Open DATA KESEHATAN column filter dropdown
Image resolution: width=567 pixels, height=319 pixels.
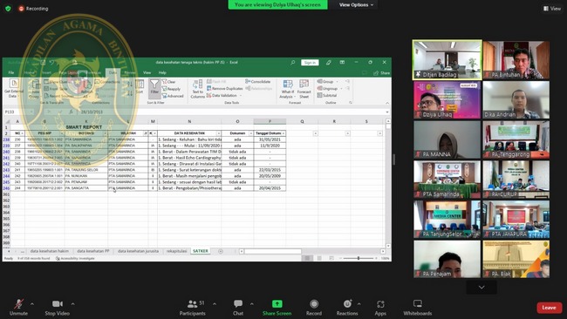218,133
